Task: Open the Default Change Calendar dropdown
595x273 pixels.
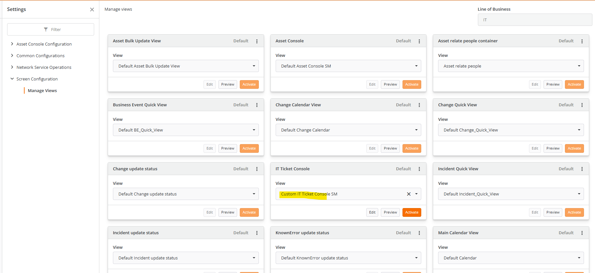Action: tap(348, 130)
